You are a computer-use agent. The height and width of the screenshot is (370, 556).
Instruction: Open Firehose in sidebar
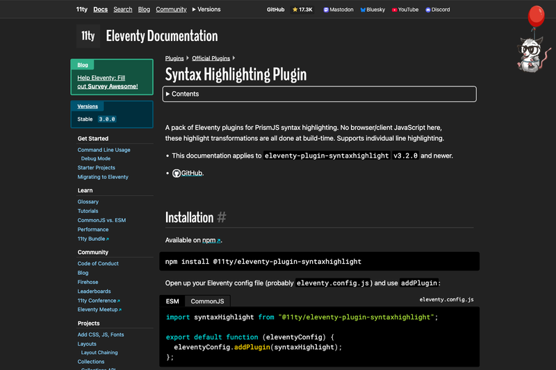click(88, 282)
